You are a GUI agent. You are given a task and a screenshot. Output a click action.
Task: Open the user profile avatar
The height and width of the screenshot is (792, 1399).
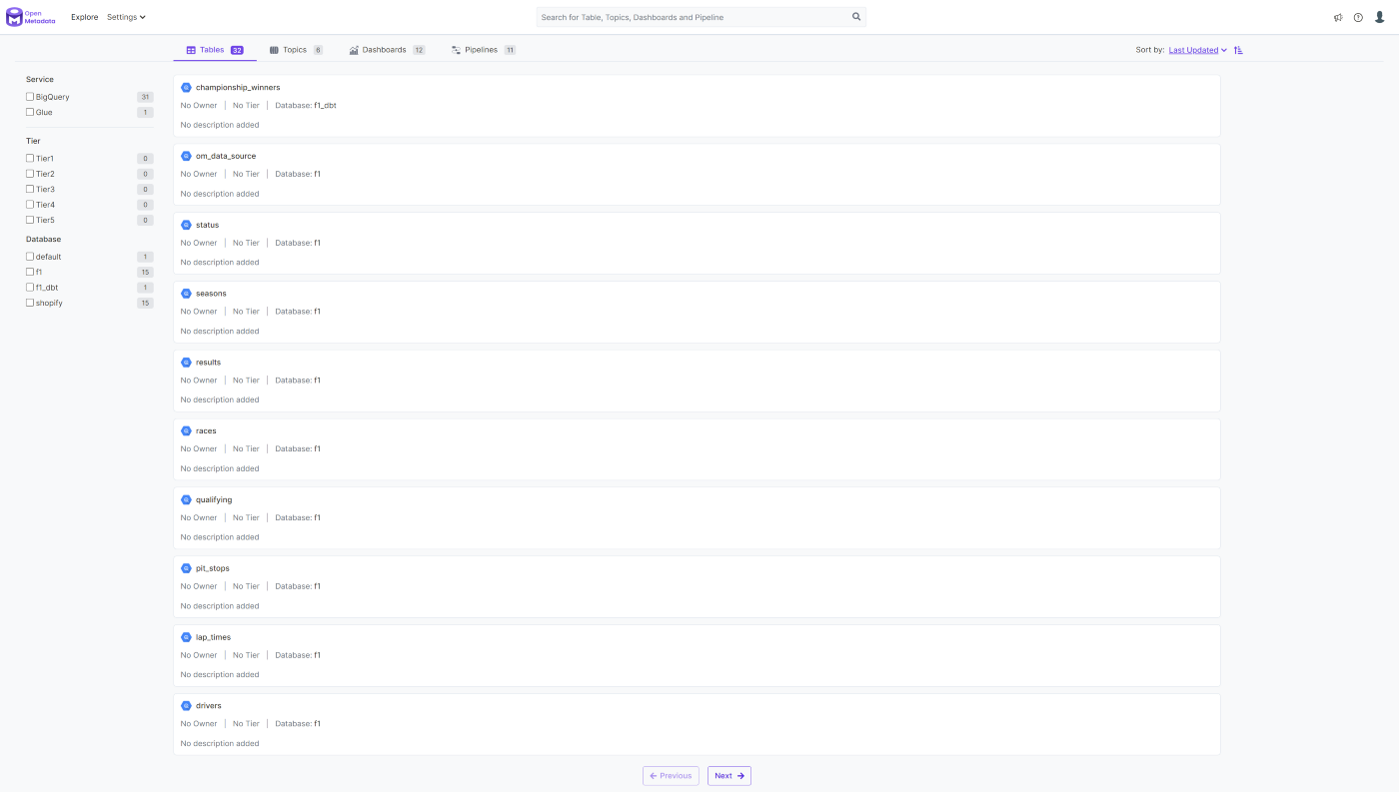1380,17
